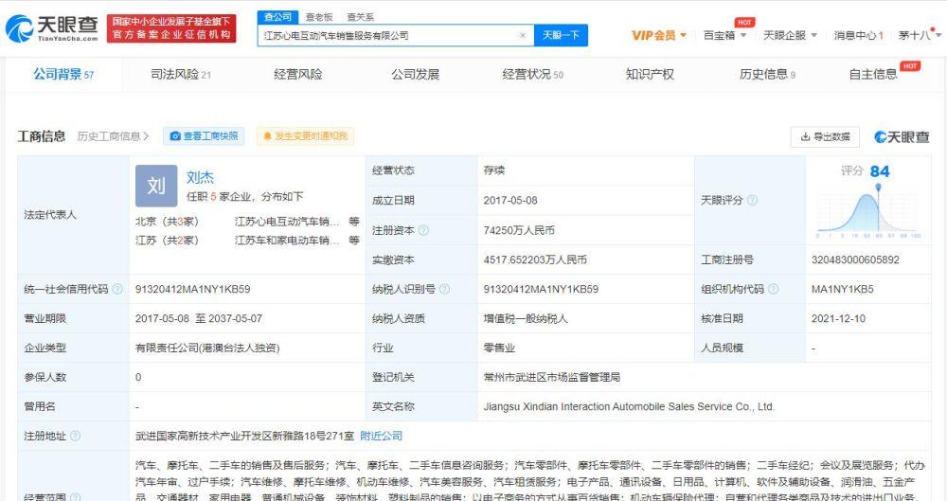Image resolution: width=947 pixels, height=501 pixels.
Task: Switch to the 查关系 search tab
Action: point(360,17)
